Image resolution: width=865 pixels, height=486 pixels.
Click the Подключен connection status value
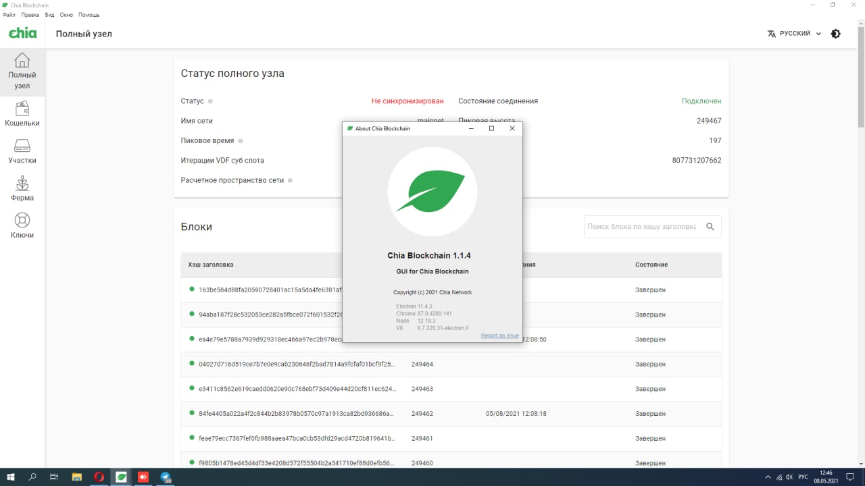(x=701, y=101)
